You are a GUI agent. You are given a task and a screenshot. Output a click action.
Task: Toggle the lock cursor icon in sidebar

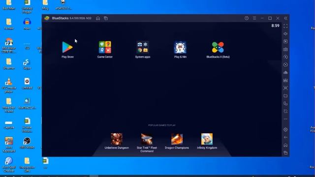(285, 41)
